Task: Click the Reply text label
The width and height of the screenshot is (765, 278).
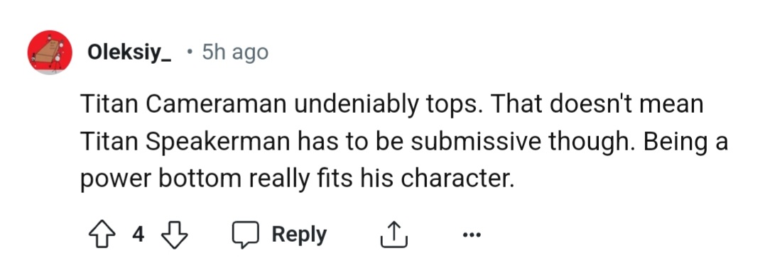Action: pos(299,235)
